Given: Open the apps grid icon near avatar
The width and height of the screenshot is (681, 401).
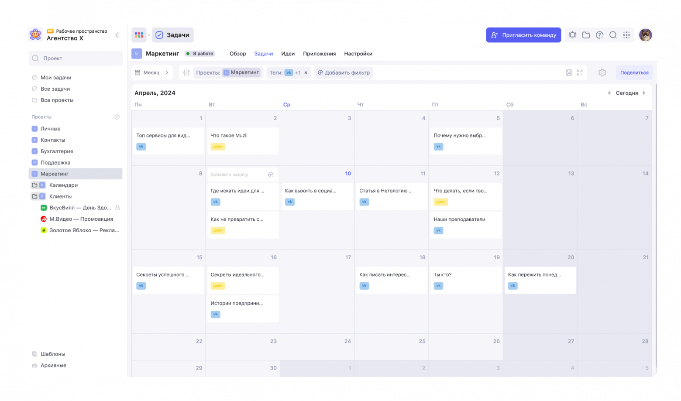Looking at the screenshot, I should 626,35.
